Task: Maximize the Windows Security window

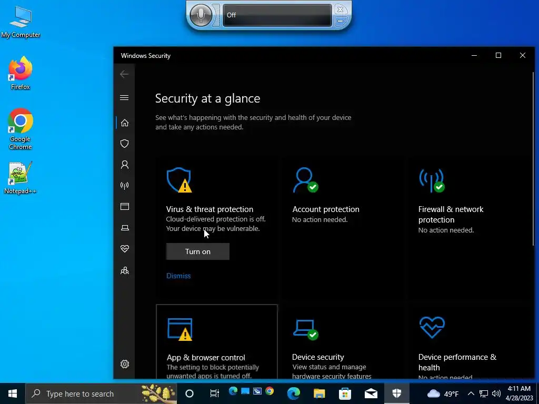Action: pos(498,55)
